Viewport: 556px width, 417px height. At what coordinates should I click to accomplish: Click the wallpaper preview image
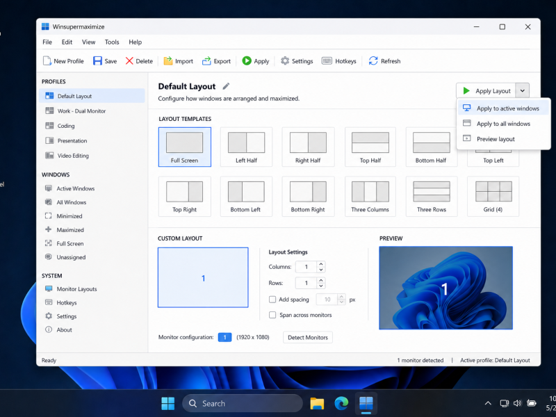tap(445, 288)
